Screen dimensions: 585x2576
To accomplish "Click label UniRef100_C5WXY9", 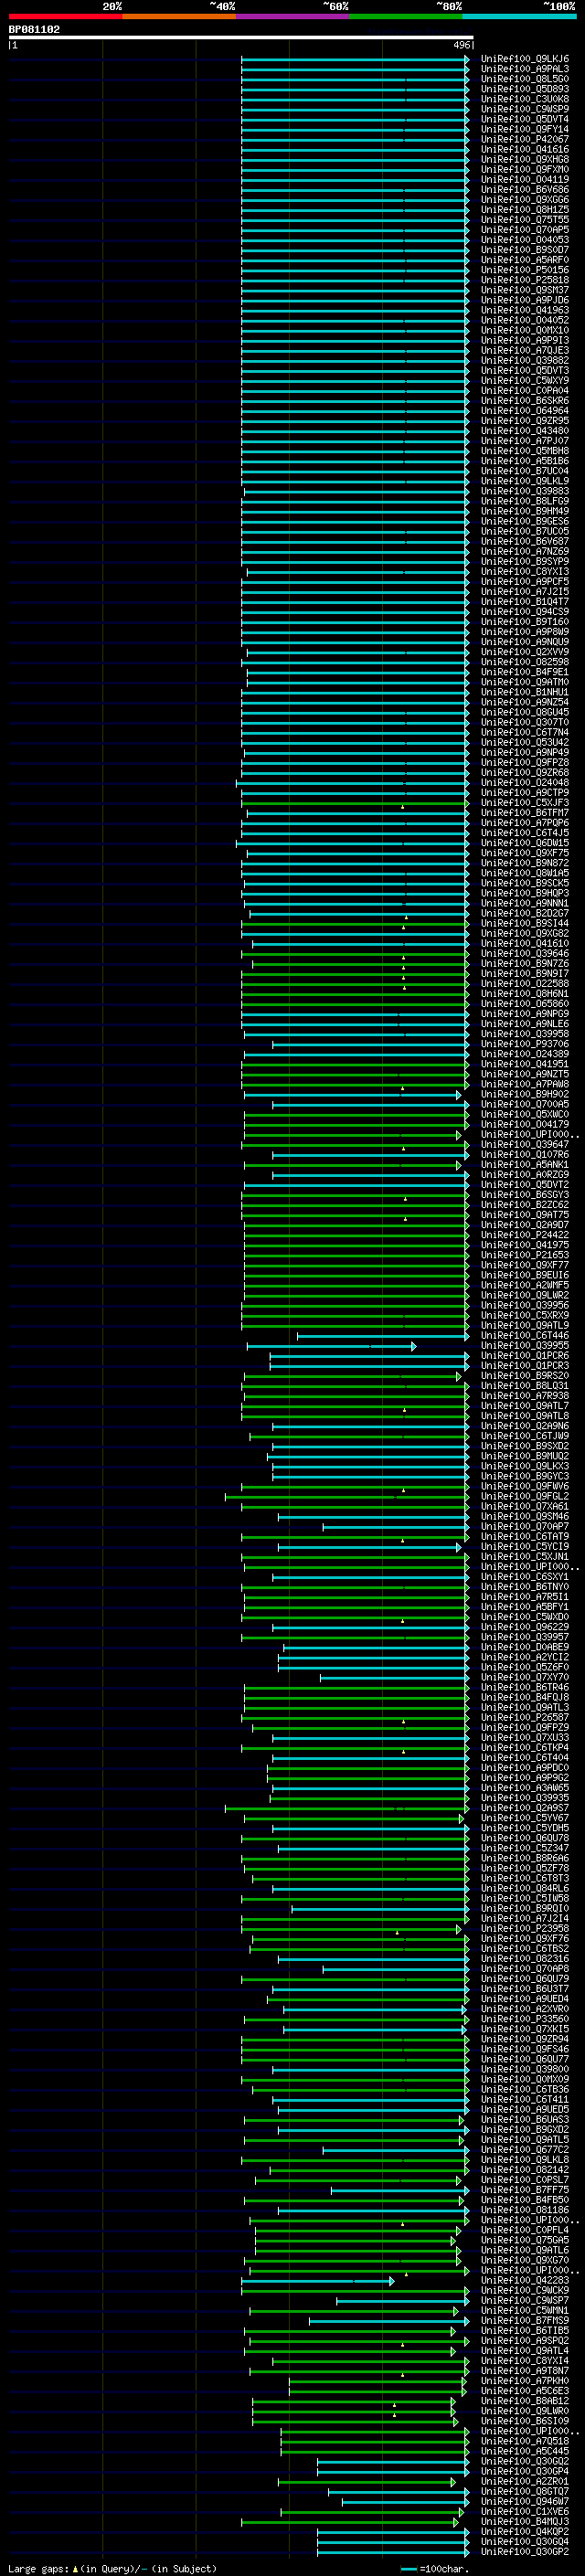I will [524, 380].
